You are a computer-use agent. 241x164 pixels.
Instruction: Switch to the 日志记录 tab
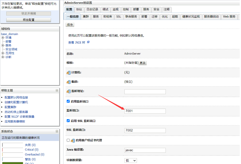coord(92,10)
